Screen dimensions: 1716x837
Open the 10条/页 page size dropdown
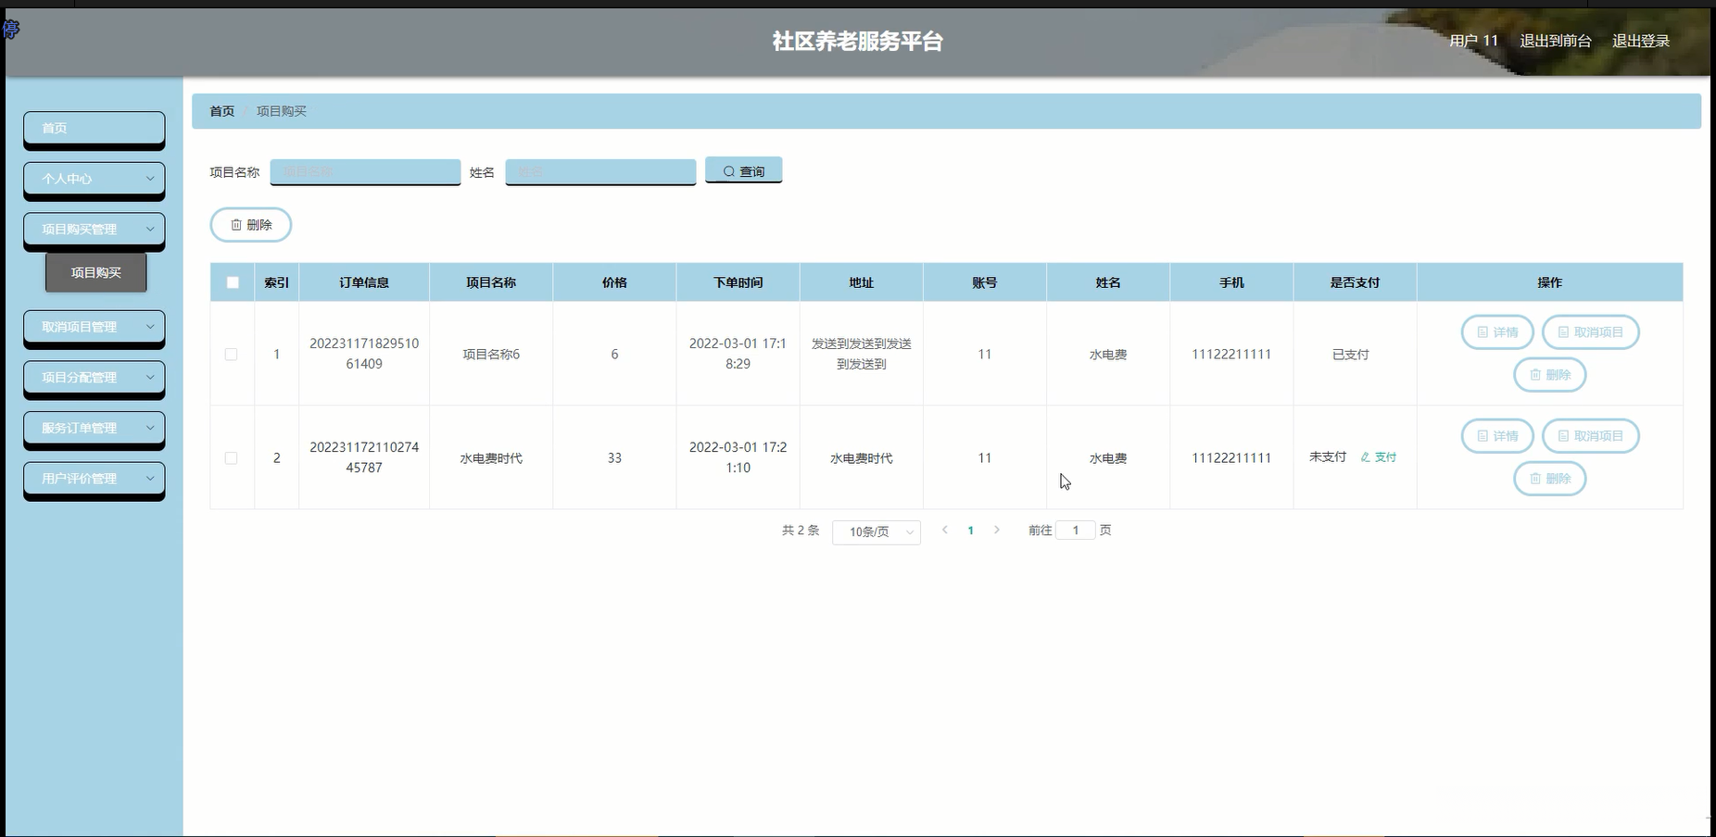877,531
